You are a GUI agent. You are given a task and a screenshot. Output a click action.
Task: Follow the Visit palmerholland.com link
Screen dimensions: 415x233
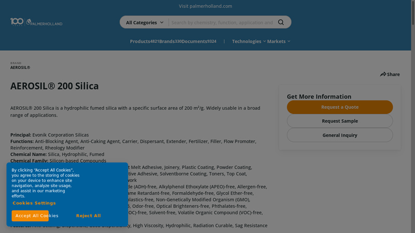tap(205, 6)
